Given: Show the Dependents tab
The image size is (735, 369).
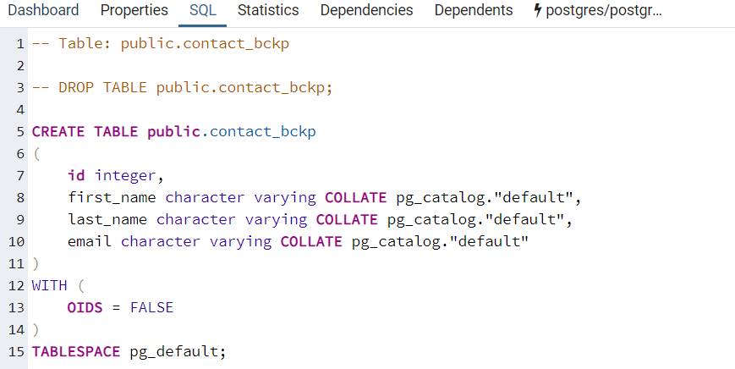Looking at the screenshot, I should tap(474, 11).
